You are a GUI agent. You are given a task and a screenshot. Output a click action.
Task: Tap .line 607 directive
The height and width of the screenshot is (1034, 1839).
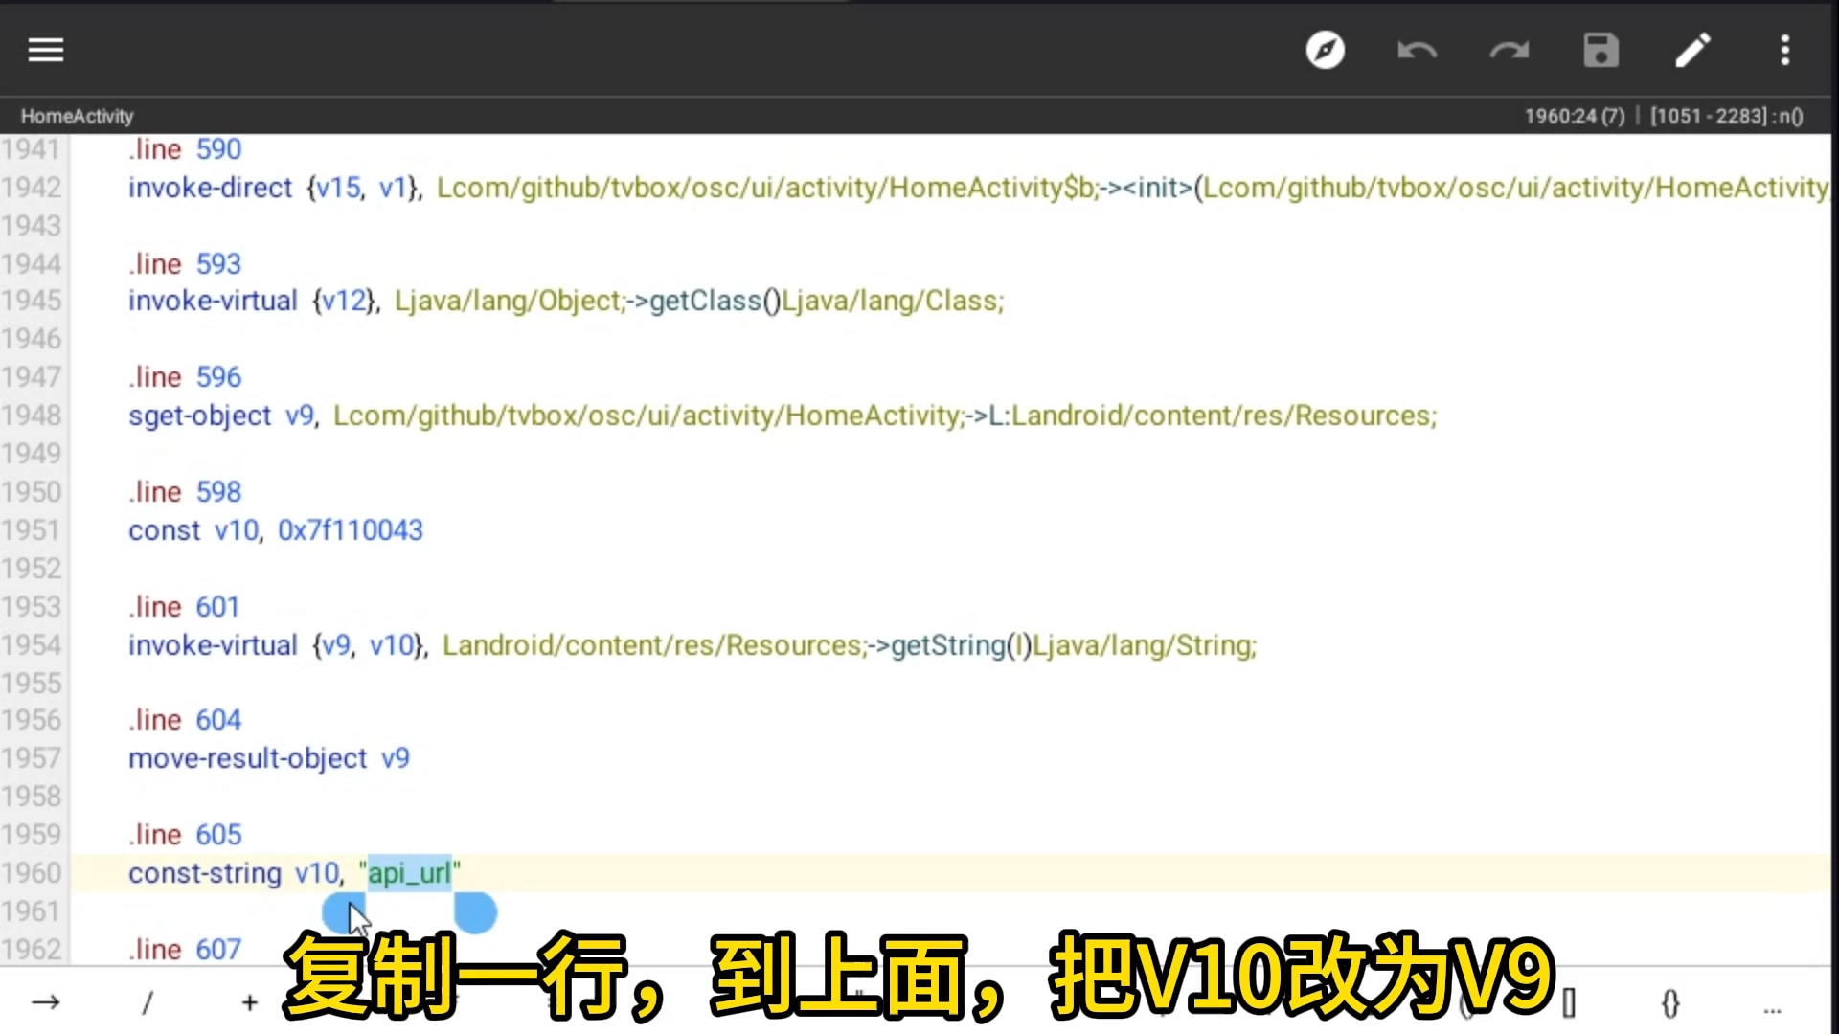185,950
